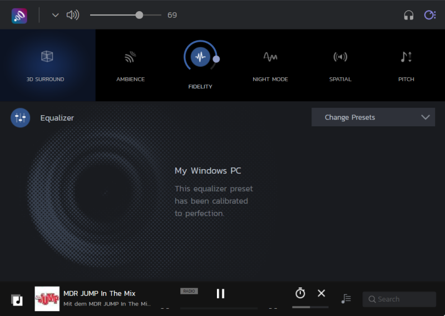The width and height of the screenshot is (445, 316).
Task: Open the music library icon
Action: (x=17, y=300)
